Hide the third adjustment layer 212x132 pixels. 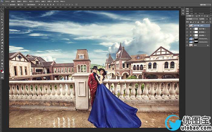[x=187, y=35]
